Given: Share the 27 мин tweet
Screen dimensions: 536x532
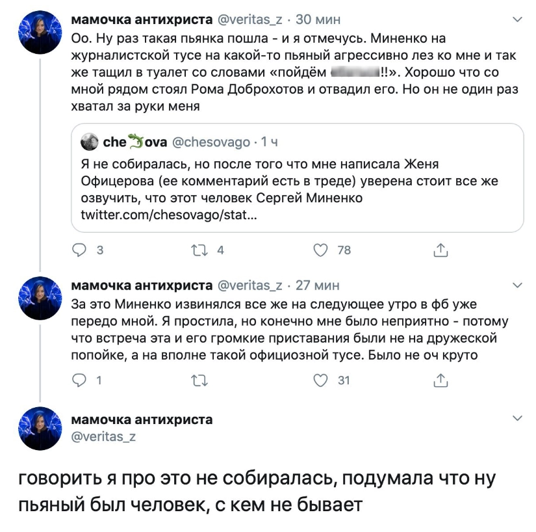Looking at the screenshot, I should pos(440,380).
